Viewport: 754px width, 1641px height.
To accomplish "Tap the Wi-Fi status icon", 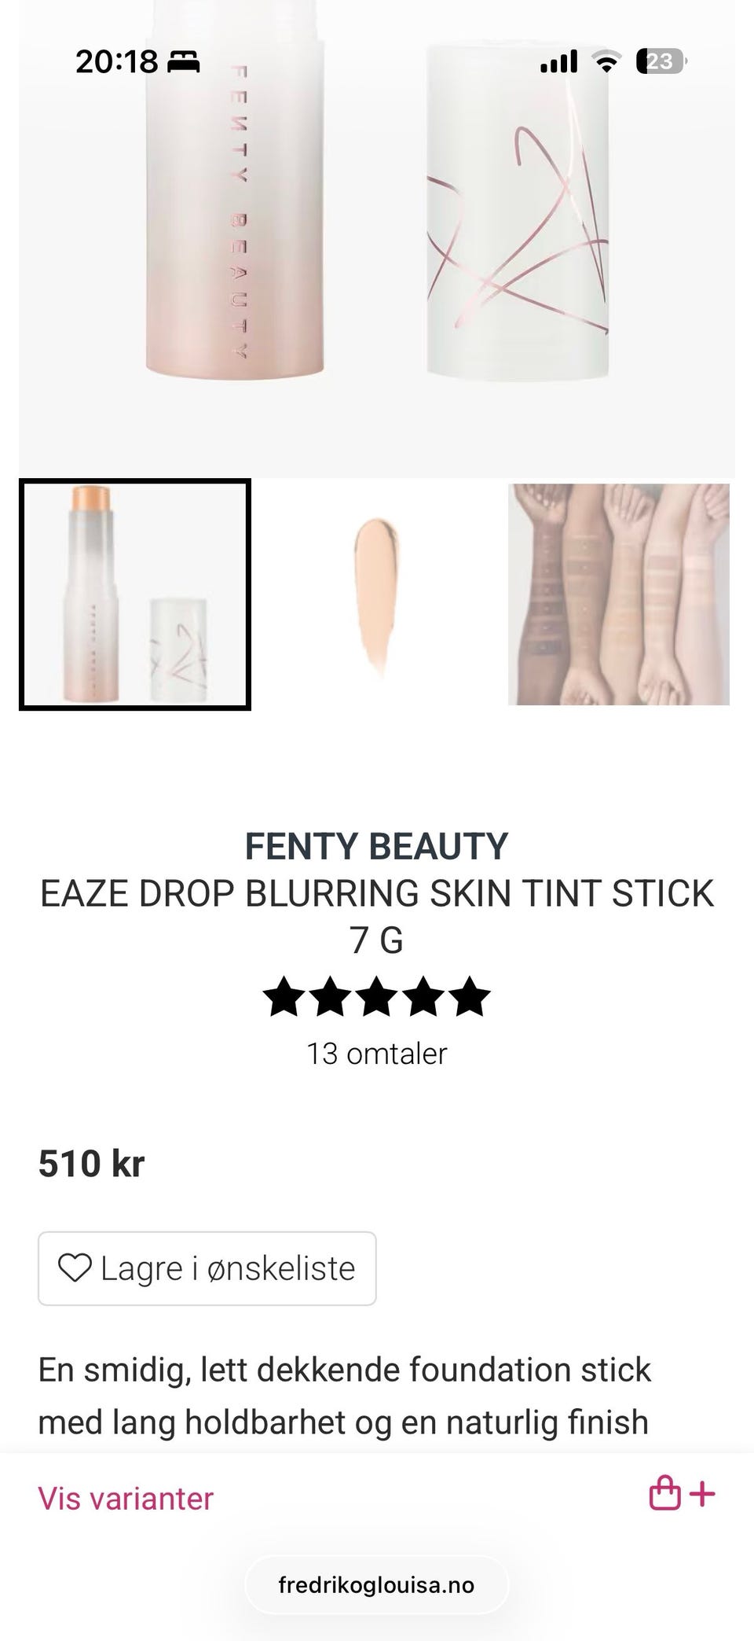I will 606,61.
